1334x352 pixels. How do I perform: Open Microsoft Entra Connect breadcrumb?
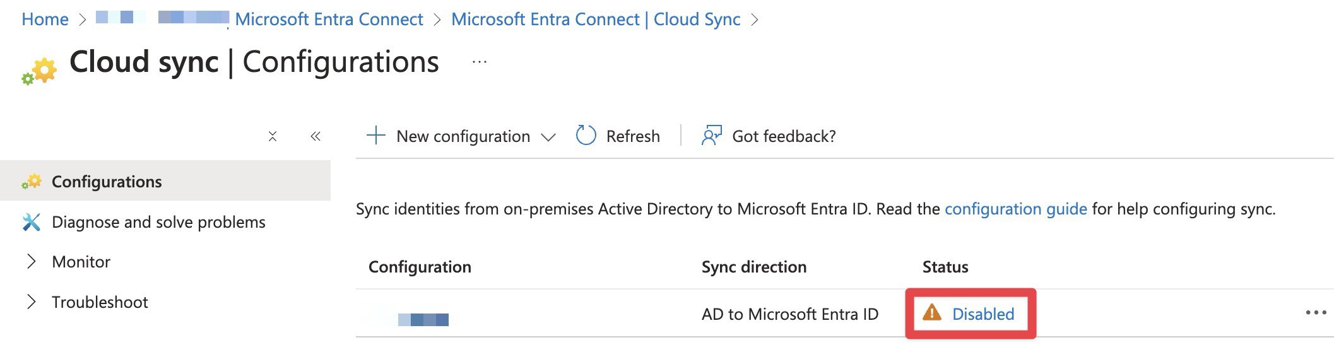coord(329,20)
